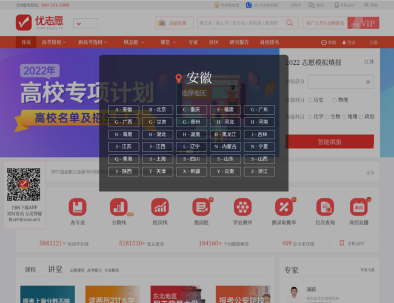Open the 研究报告 menu item
This screenshot has height=303, width=394.
239,42
